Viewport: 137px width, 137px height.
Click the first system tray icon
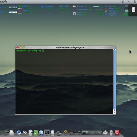coord(123,2)
